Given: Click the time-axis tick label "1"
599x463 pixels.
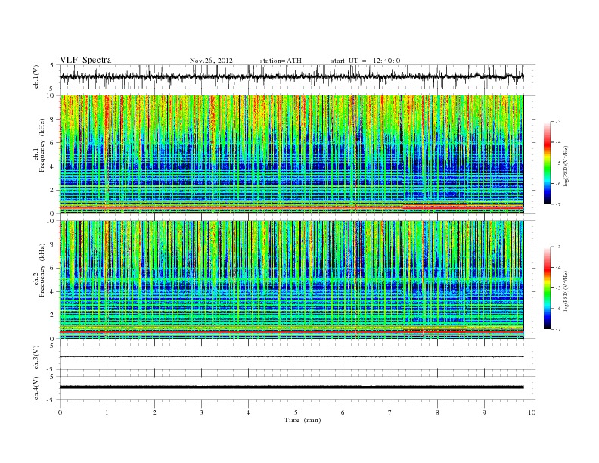Looking at the screenshot, I should [107, 412].
